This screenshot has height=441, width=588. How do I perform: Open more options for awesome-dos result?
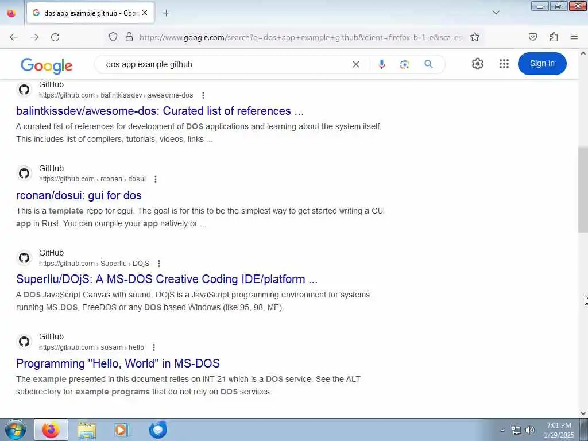(203, 95)
